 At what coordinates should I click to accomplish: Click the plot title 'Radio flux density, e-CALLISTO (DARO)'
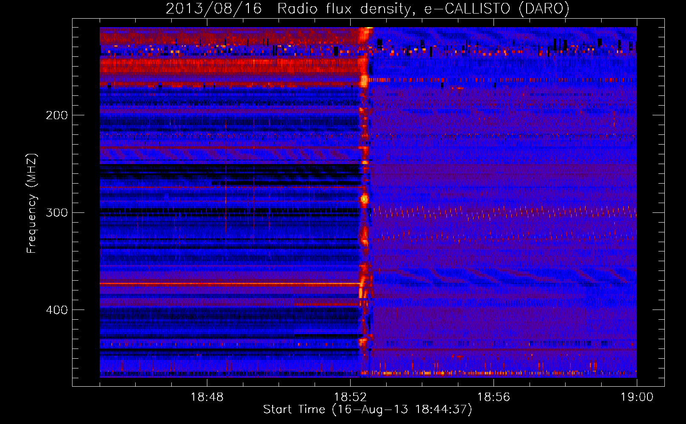click(x=424, y=9)
